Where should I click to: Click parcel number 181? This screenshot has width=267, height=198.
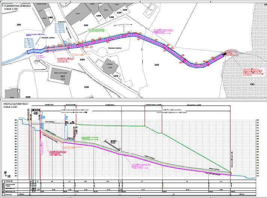(x=19, y=24)
